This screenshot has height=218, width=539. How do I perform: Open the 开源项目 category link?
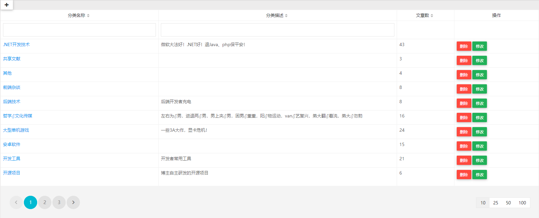click(12, 173)
